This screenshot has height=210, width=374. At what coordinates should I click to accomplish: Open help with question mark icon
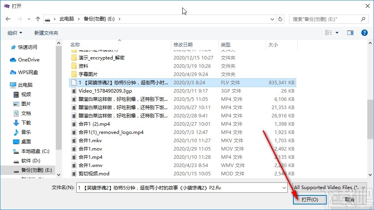click(364, 33)
